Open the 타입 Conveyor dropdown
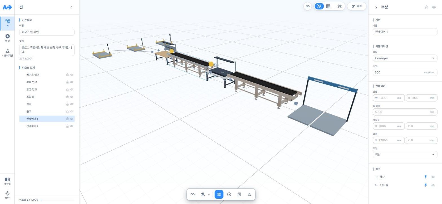 click(405, 58)
